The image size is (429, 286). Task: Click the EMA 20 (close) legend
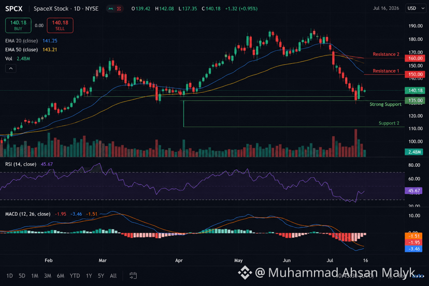click(x=21, y=41)
